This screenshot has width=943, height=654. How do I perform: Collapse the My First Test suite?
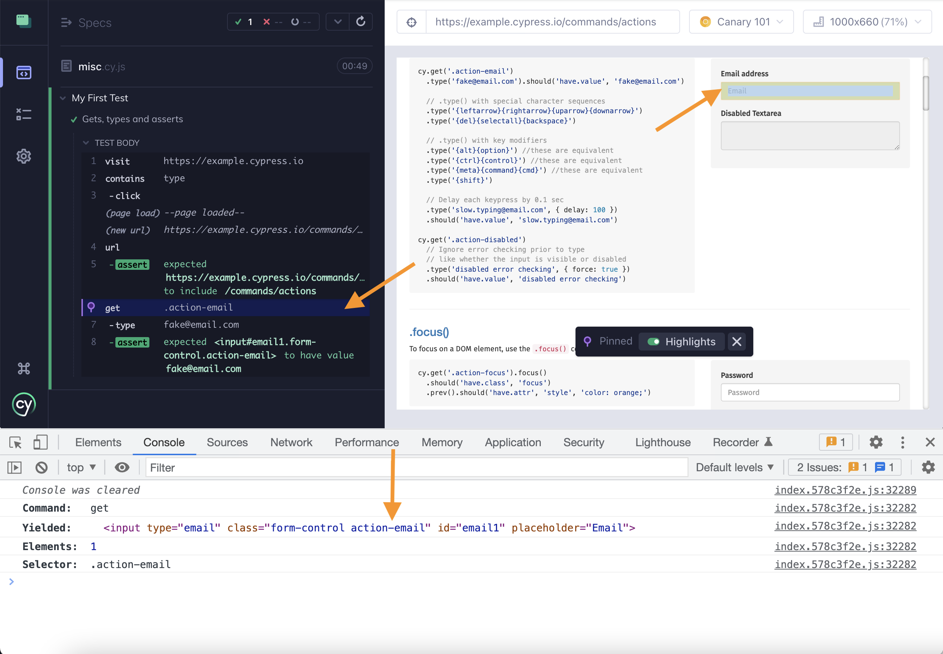click(x=63, y=98)
